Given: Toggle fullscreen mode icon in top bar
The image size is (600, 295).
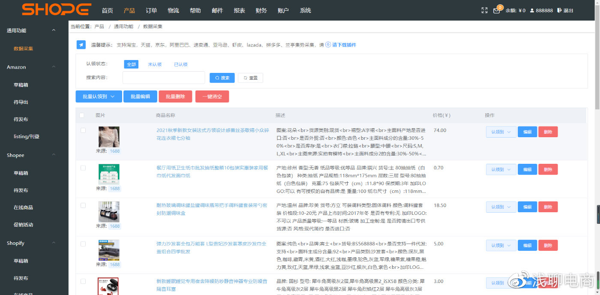Looking at the screenshot, I should 484,9.
